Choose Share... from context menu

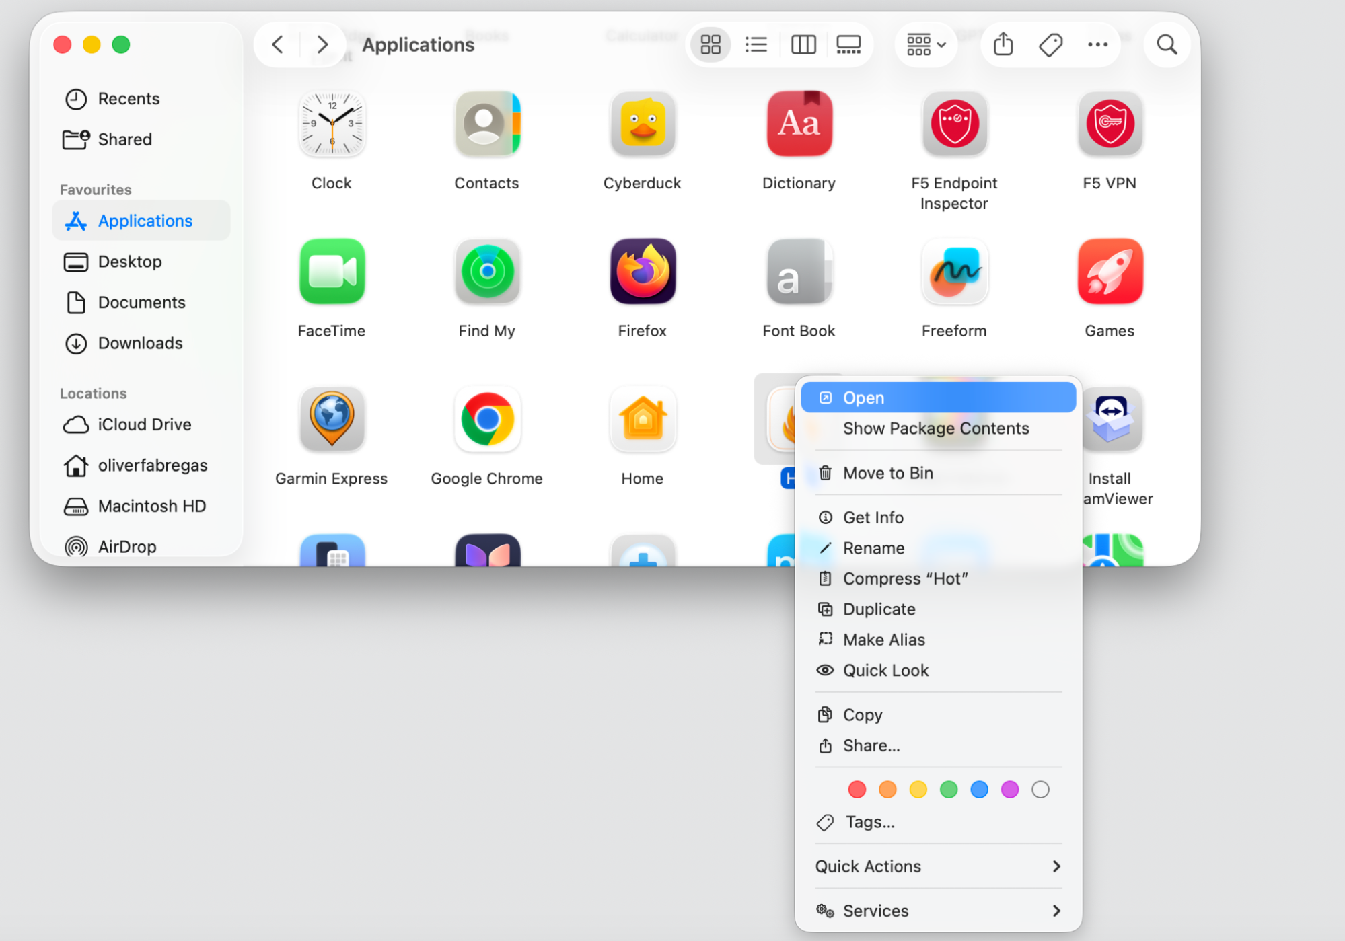pos(938,745)
